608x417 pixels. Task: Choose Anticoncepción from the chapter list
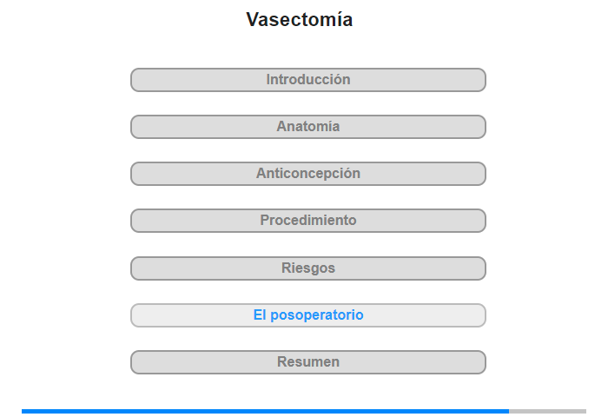(307, 174)
